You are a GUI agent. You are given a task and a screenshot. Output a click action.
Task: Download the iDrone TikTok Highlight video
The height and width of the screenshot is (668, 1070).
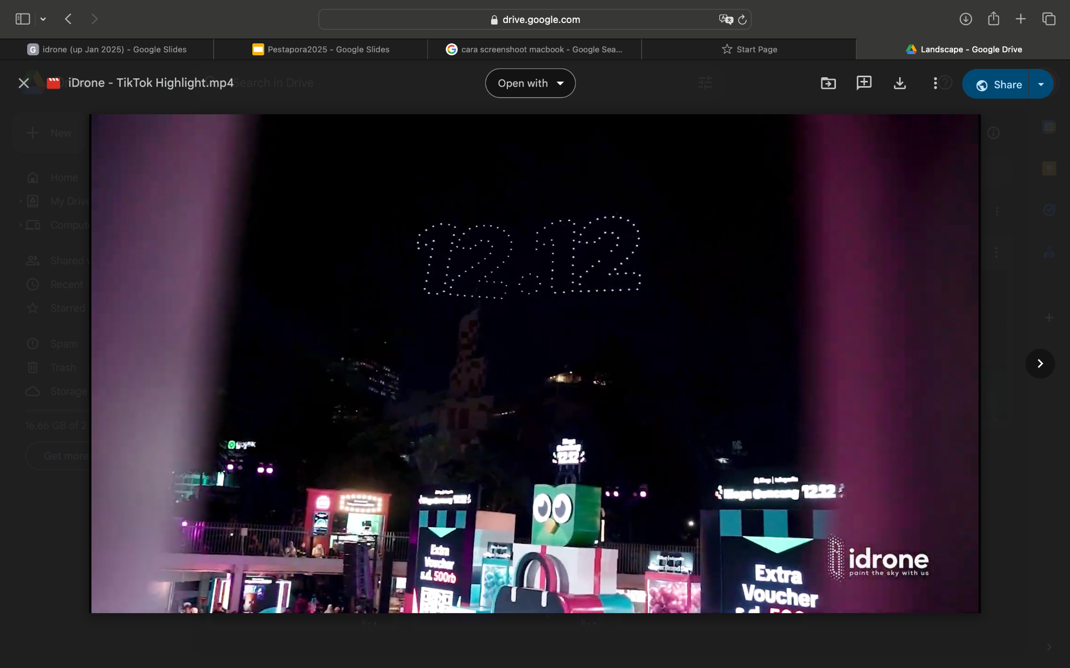(x=899, y=83)
